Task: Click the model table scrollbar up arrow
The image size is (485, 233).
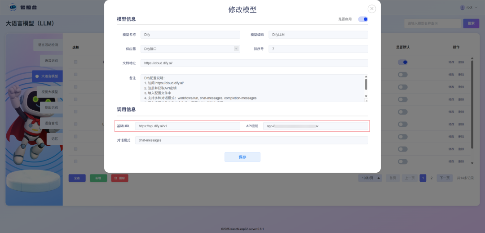Action: pyautogui.click(x=472, y=58)
